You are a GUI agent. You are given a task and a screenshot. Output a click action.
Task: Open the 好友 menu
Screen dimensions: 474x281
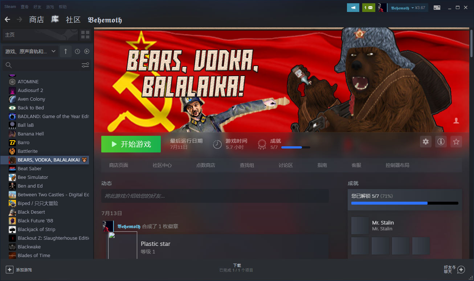click(37, 7)
